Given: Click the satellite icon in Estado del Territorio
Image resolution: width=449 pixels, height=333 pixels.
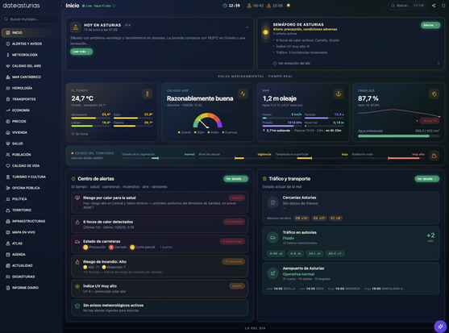Looking at the screenshot, I should coord(434,156).
